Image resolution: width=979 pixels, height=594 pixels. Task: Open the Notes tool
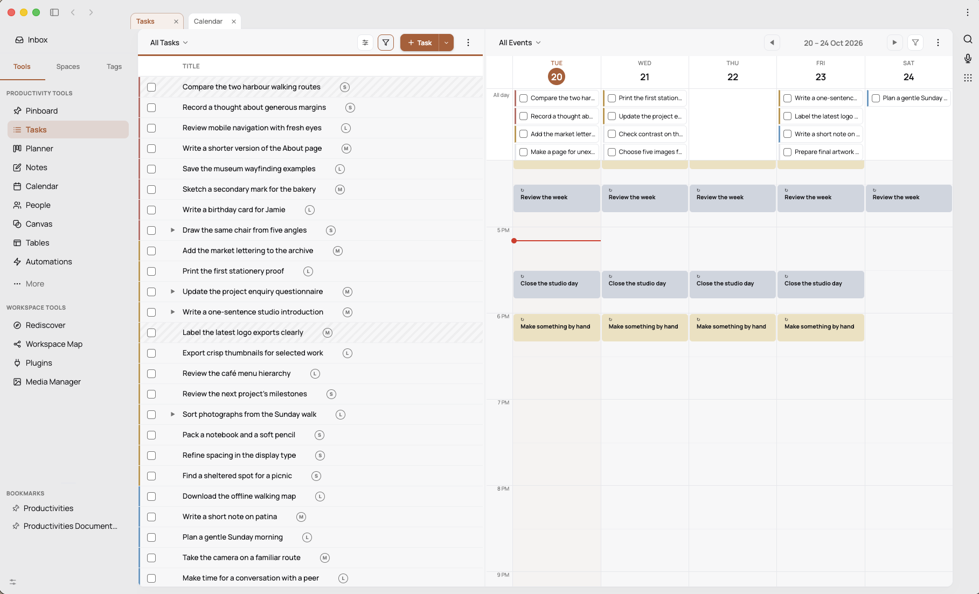pyautogui.click(x=68, y=167)
